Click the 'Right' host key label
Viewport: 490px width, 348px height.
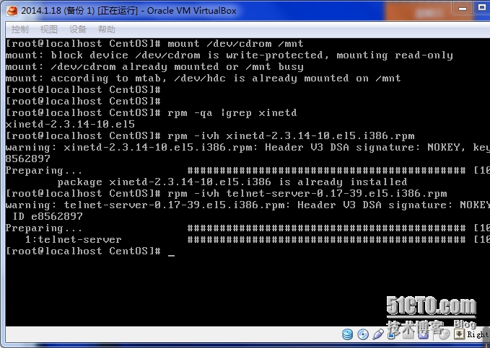478,334
